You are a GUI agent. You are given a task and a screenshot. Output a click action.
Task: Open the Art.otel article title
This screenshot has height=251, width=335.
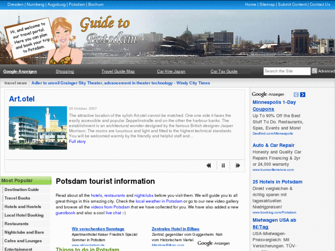click(22, 99)
